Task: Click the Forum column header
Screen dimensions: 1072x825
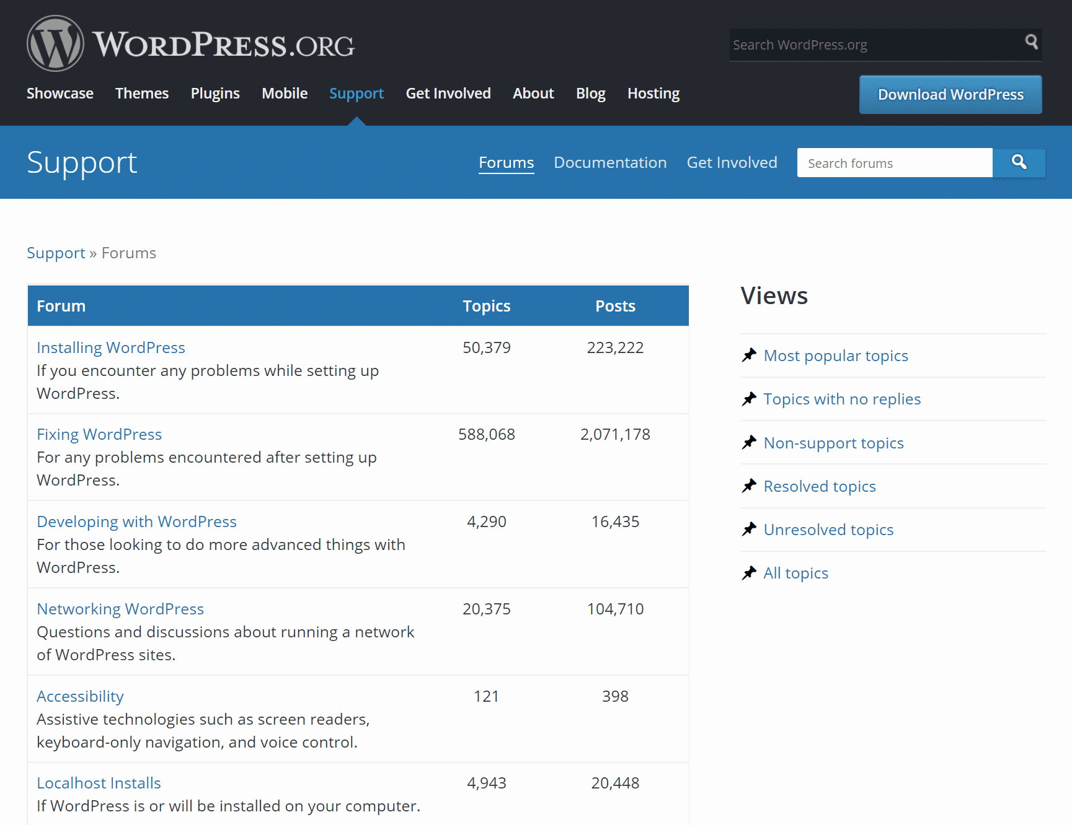Action: pos(61,306)
